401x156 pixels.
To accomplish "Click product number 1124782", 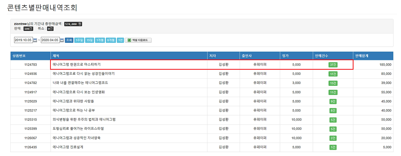I will pos(30,83).
